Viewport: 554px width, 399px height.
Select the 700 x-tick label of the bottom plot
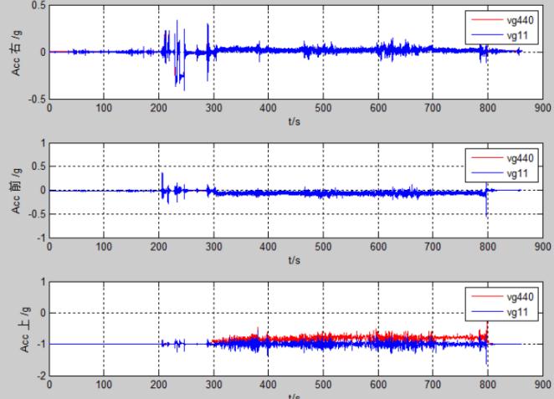coord(433,385)
